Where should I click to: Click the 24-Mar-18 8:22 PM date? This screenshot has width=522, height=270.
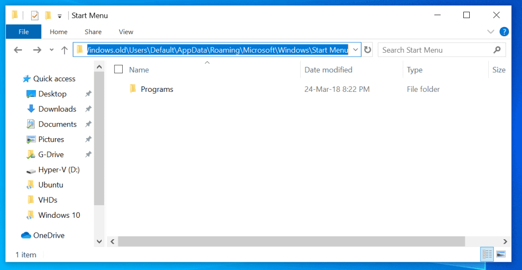(x=337, y=89)
